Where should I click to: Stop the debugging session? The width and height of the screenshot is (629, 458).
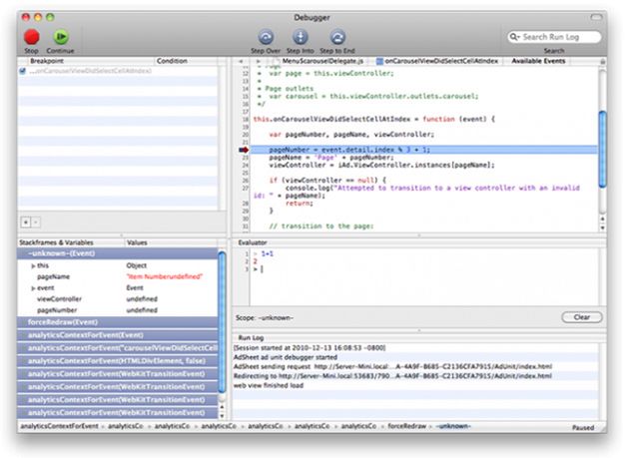click(31, 37)
